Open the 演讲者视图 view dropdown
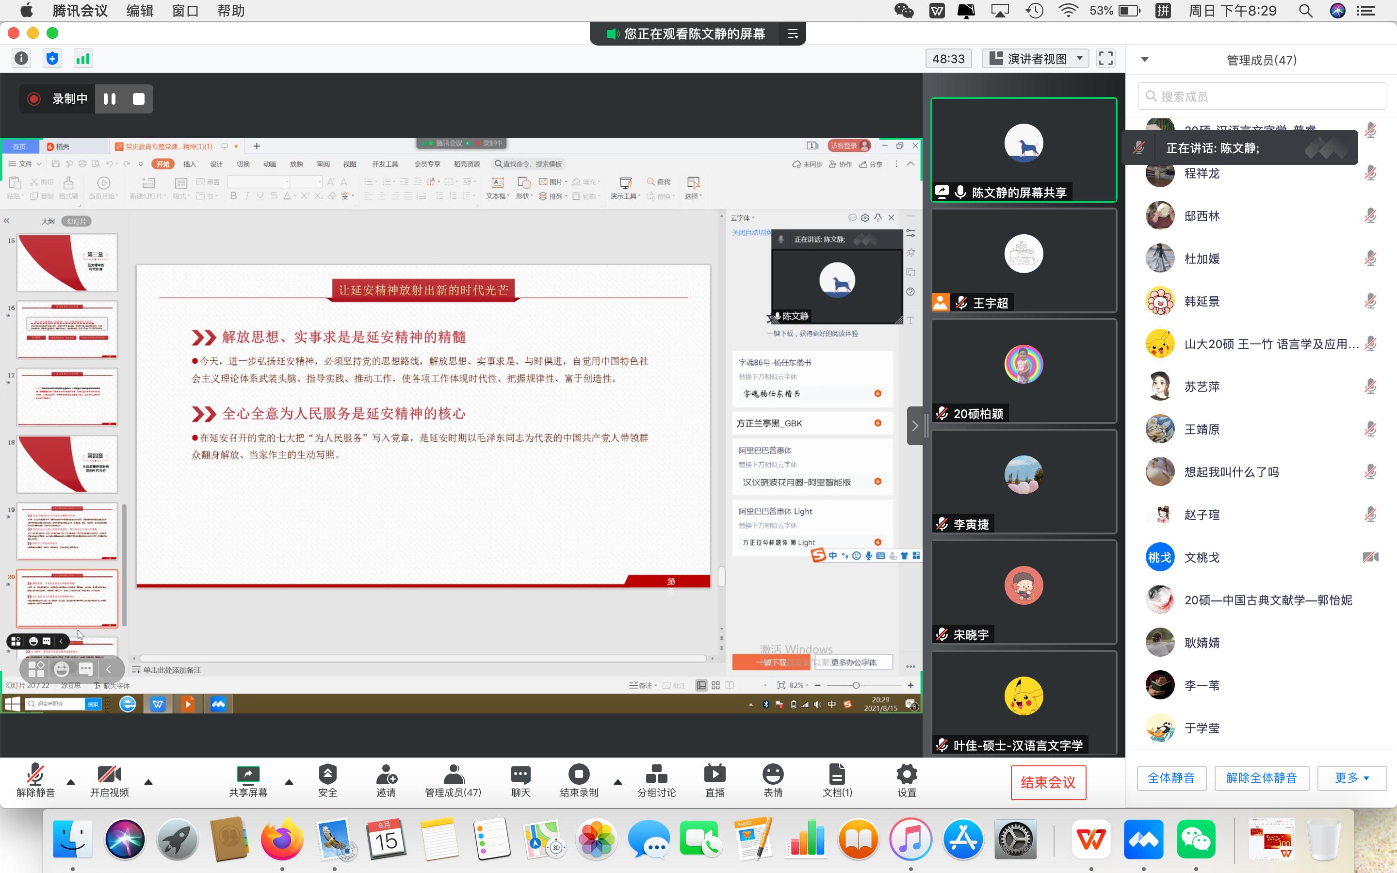Image resolution: width=1397 pixels, height=873 pixels. (x=1035, y=59)
